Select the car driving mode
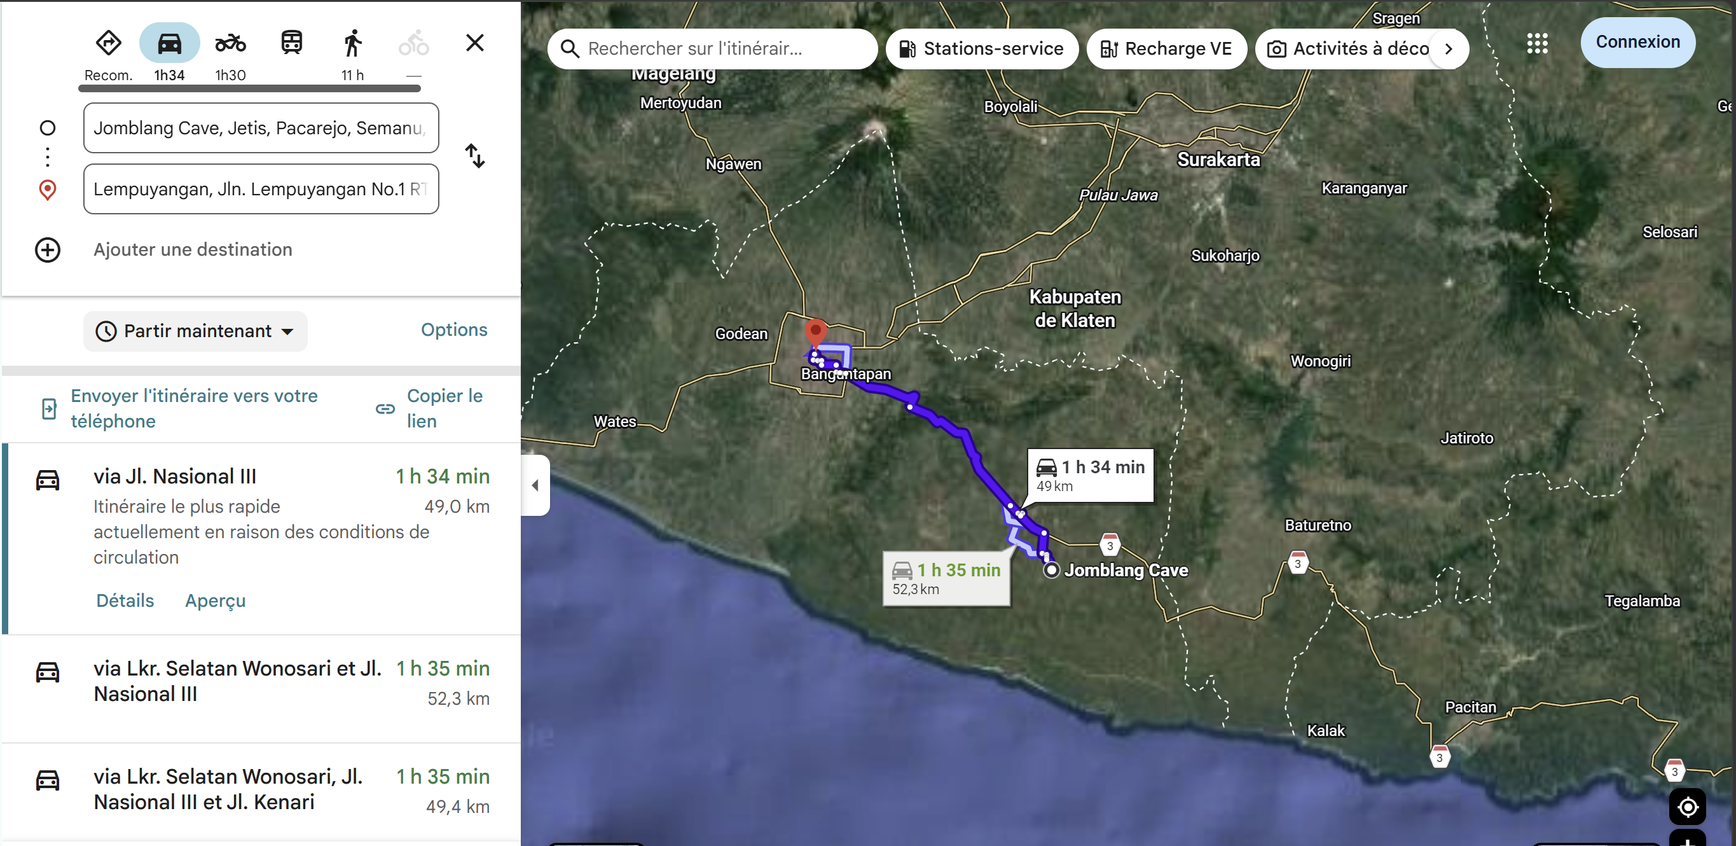The image size is (1736, 846). click(169, 43)
